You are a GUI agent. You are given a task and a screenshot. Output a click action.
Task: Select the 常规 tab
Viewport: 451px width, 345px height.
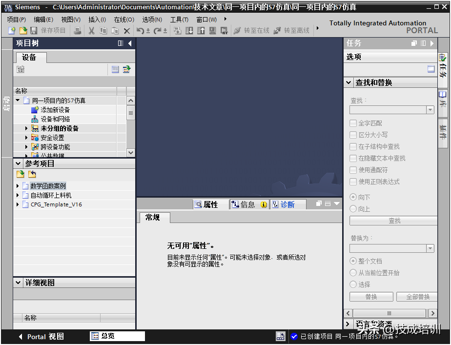[155, 218]
